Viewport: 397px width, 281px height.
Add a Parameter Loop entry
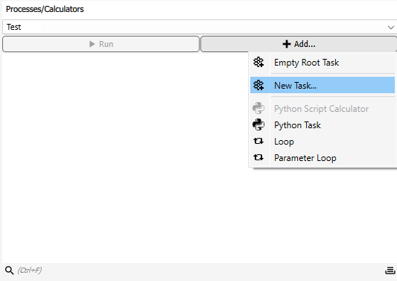point(323,158)
